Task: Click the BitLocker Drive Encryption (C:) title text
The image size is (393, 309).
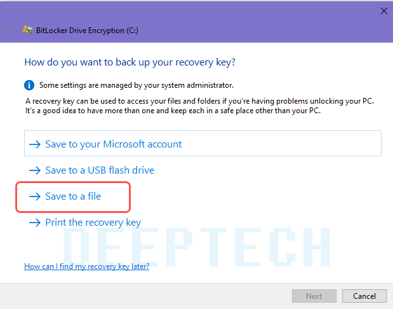Action: click(87, 31)
